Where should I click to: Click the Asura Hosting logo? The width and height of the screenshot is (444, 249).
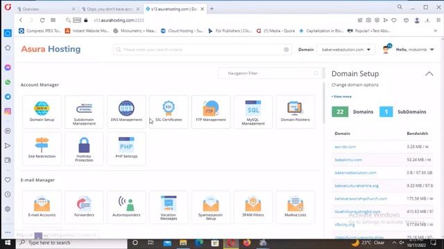pyautogui.click(x=51, y=49)
